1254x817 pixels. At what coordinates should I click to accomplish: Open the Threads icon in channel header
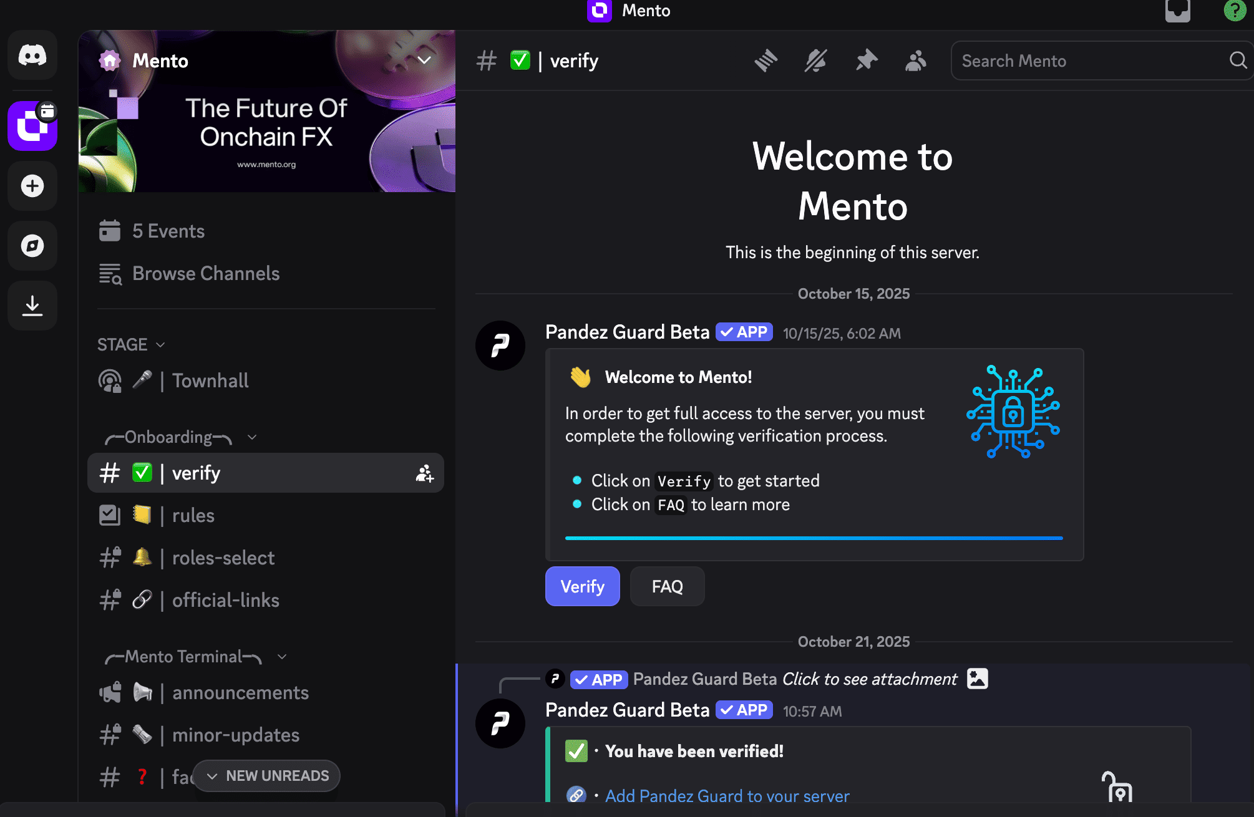point(766,60)
